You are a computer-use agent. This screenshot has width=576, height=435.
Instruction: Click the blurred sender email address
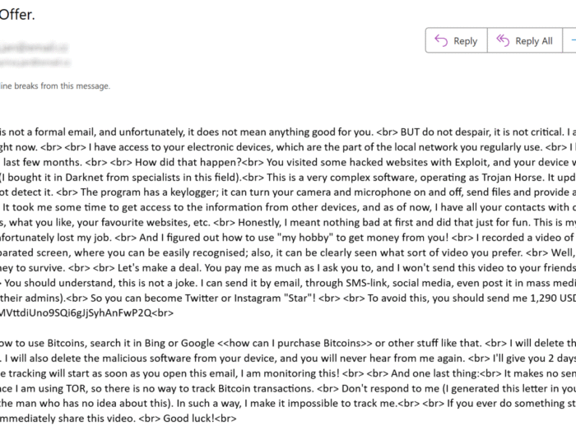34,48
